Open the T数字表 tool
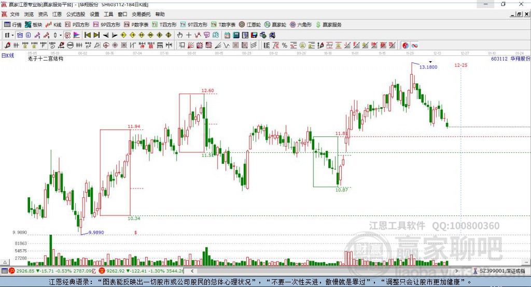The height and width of the screenshot is (287, 531). [223, 25]
